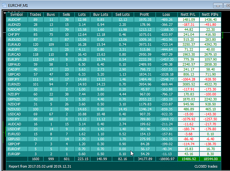
Task: Select the EURCAD symbol cell
Action: pyautogui.click(x=17, y=54)
